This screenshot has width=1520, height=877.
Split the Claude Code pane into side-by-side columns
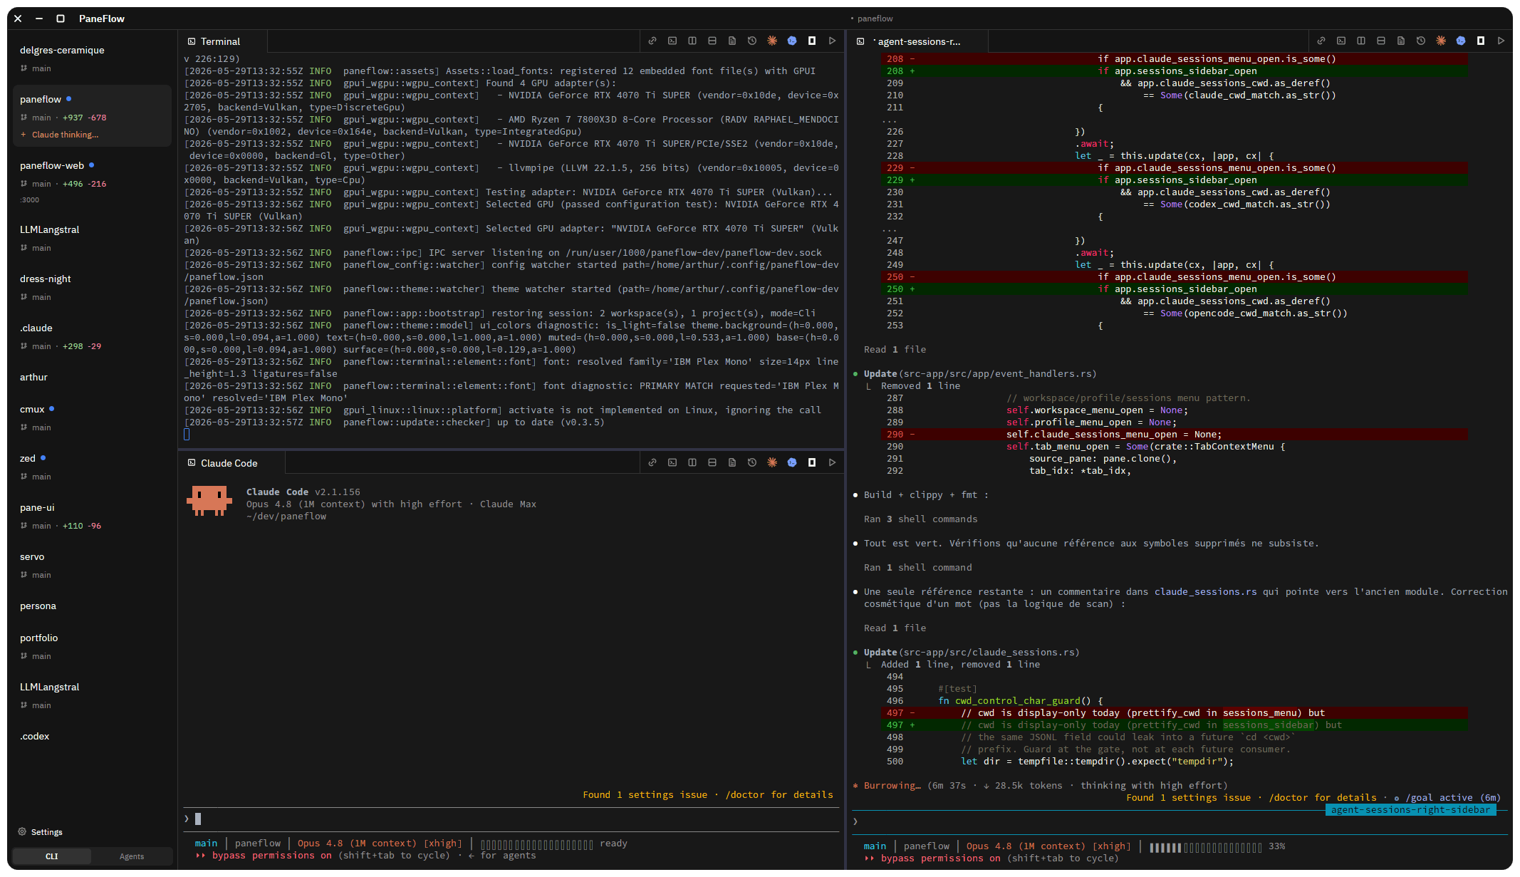coord(692,463)
